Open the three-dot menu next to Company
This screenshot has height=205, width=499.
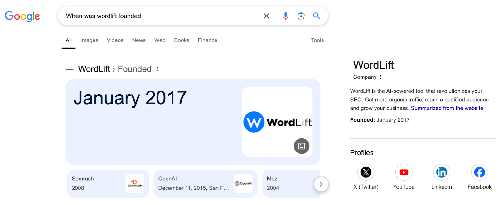pyautogui.click(x=381, y=77)
